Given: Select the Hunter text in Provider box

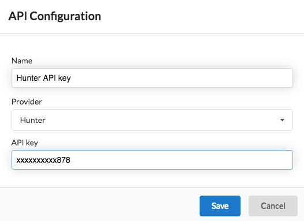Looking at the screenshot, I should pos(33,120).
